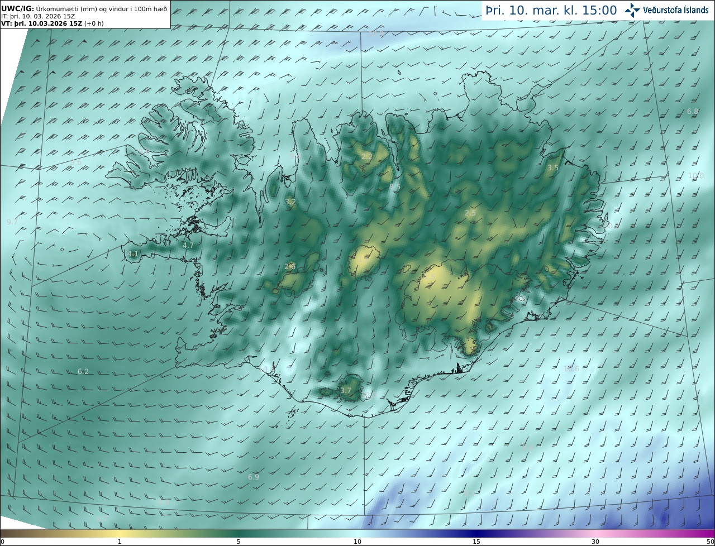This screenshot has height=546, width=715.
Task: Click the 5 tick label on the color scale
Action: point(239,542)
